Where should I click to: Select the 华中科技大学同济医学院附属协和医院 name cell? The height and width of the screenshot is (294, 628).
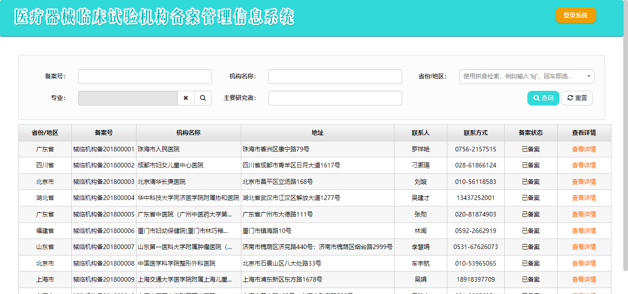[188, 198]
